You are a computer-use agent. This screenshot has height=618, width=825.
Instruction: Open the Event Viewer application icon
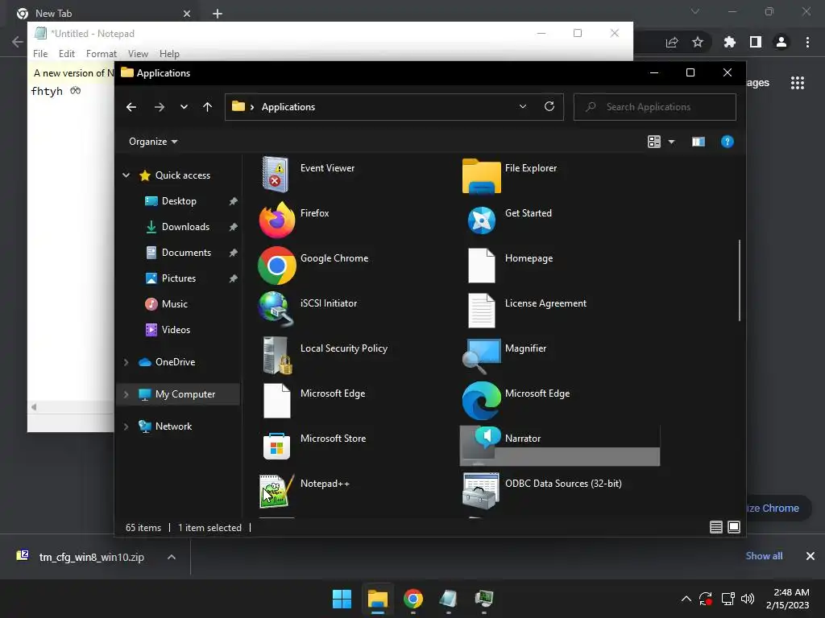point(276,174)
